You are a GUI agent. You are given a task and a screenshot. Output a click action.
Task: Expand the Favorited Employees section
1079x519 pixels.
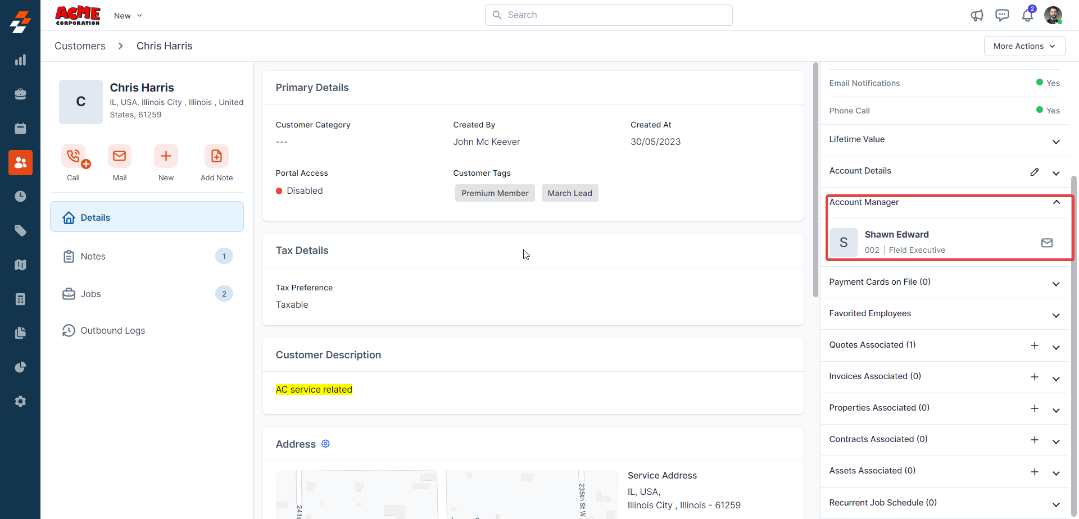(1056, 316)
